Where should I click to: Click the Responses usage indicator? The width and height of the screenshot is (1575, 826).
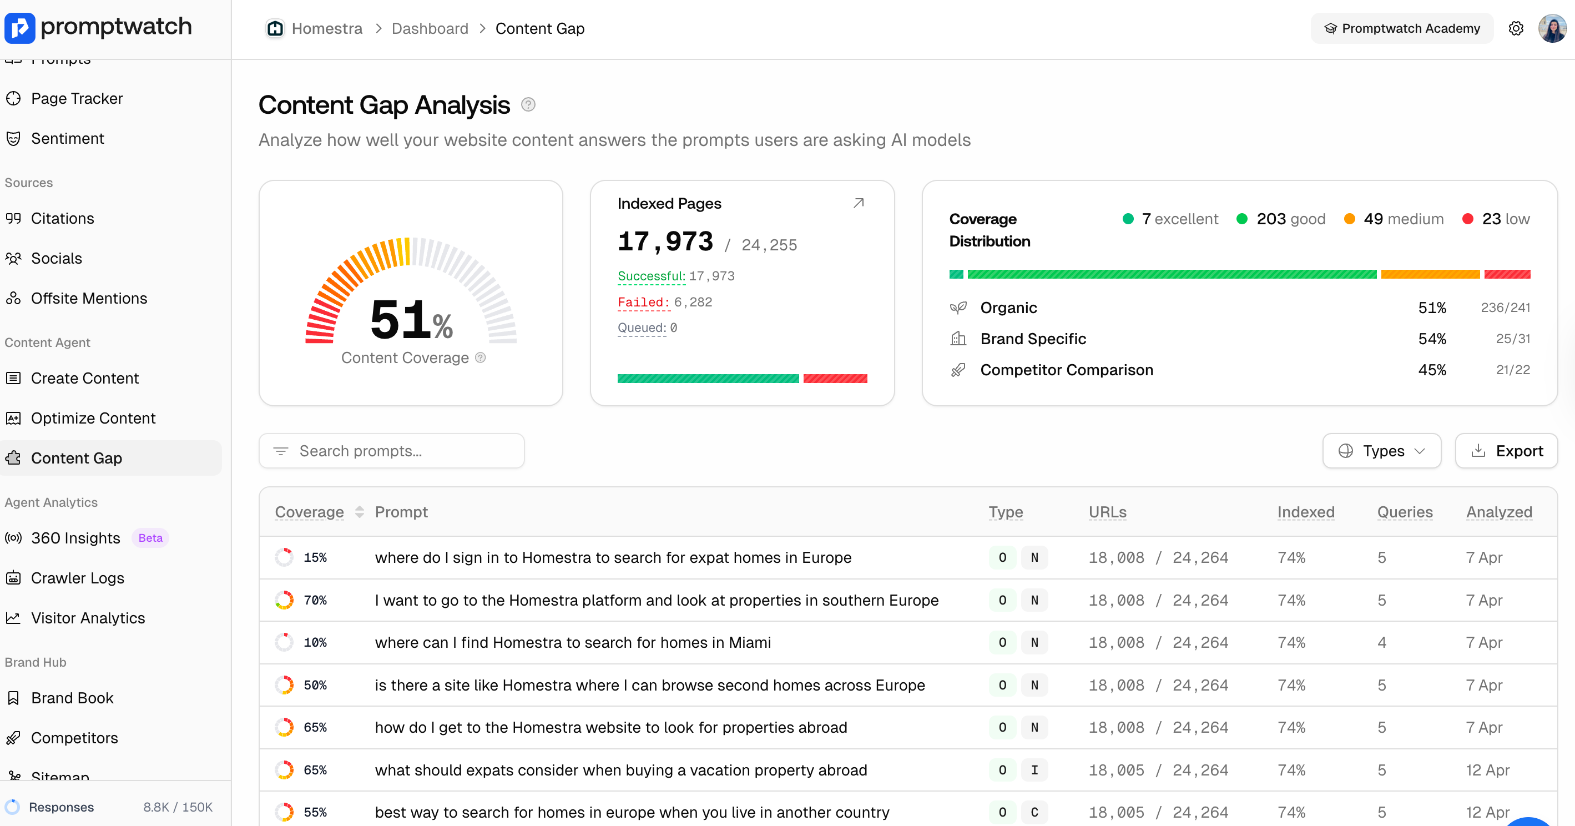click(110, 807)
